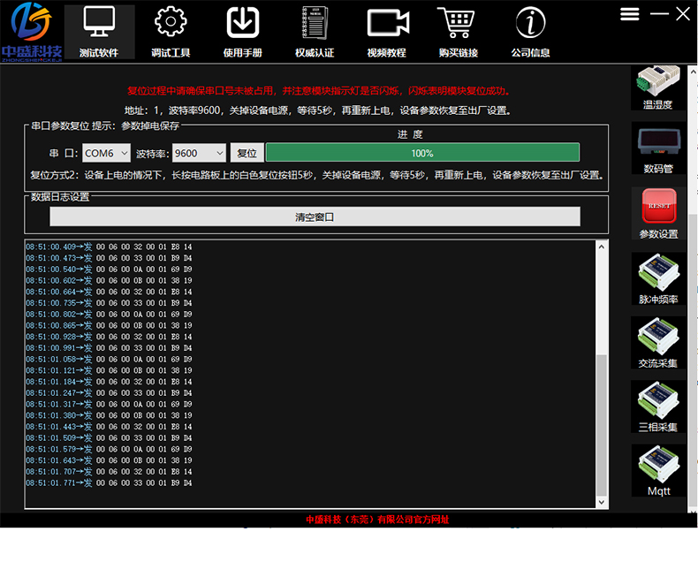Select the 脉冲频率 module icon
This screenshot has height=562, width=698.
coord(658,272)
